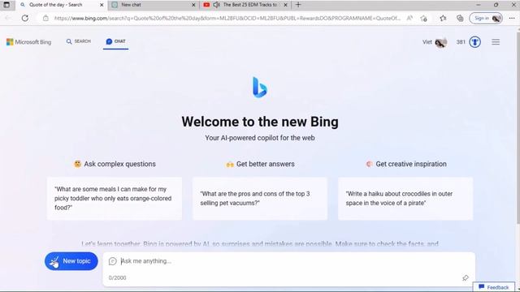Click the page vertical scrollbar
Screen dimensions: 520x292
pos(518,129)
